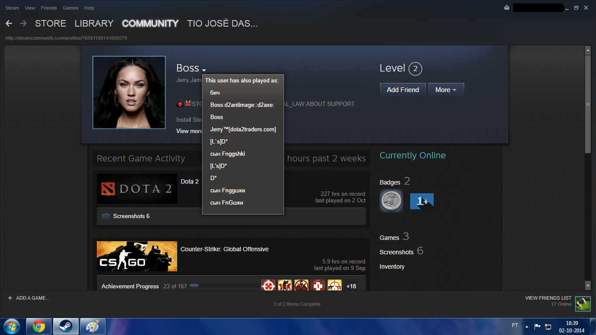Click the second achievement icon

285,286
